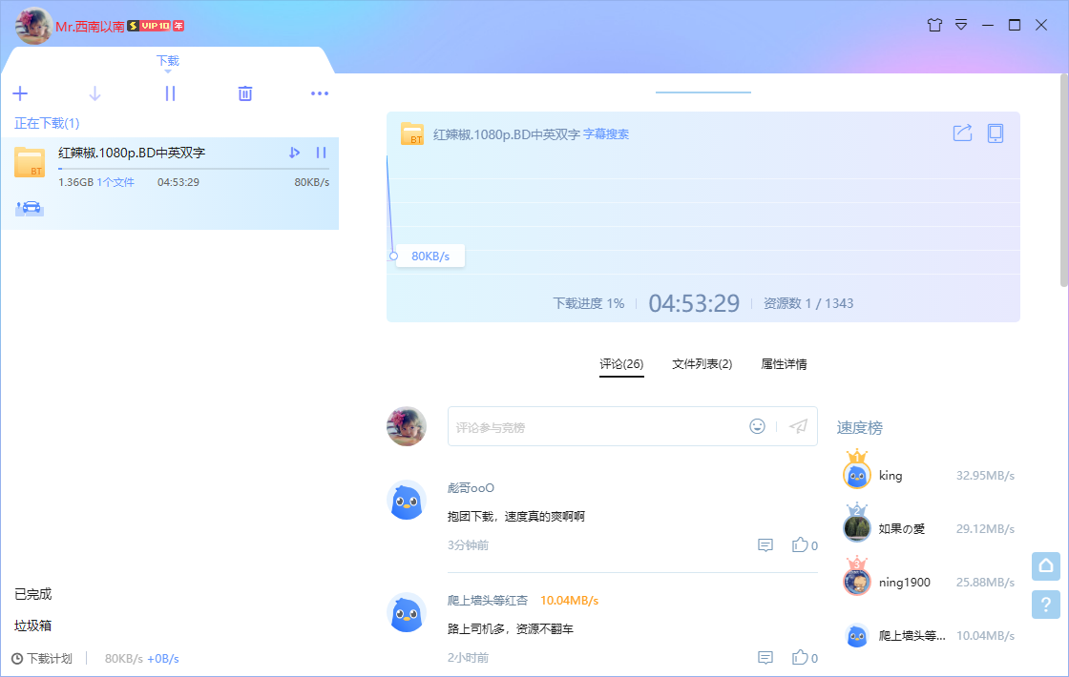Click the download arrow toolbar icon

pos(94,93)
